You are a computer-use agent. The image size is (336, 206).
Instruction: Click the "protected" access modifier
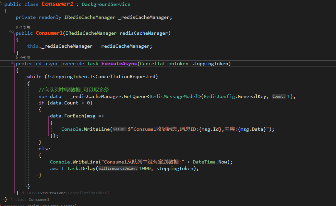(29, 64)
